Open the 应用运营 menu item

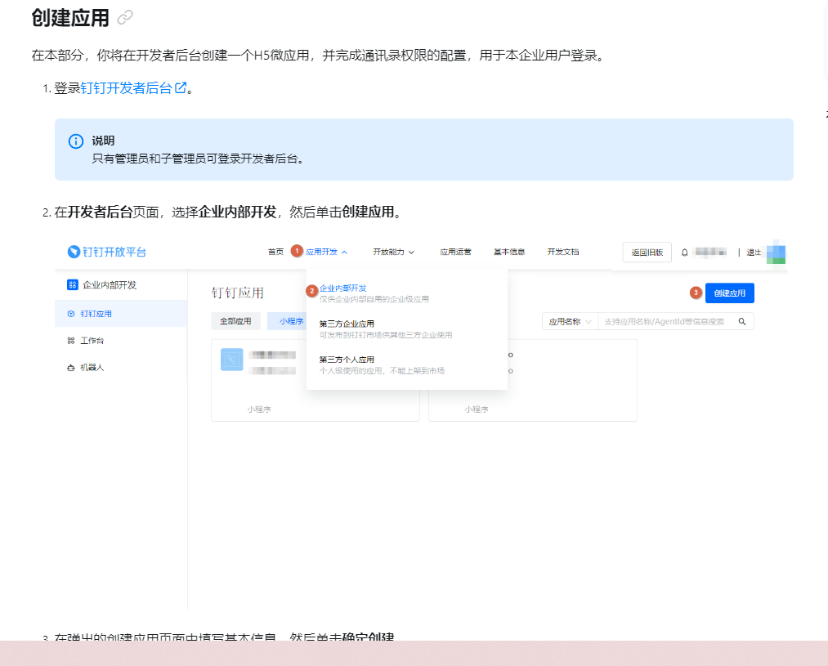pyautogui.click(x=456, y=253)
